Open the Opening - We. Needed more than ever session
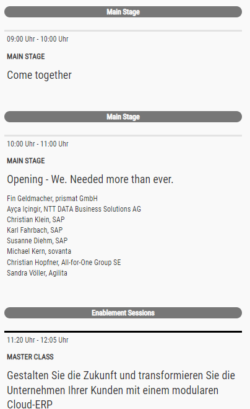The width and height of the screenshot is (250, 409). 90,179
